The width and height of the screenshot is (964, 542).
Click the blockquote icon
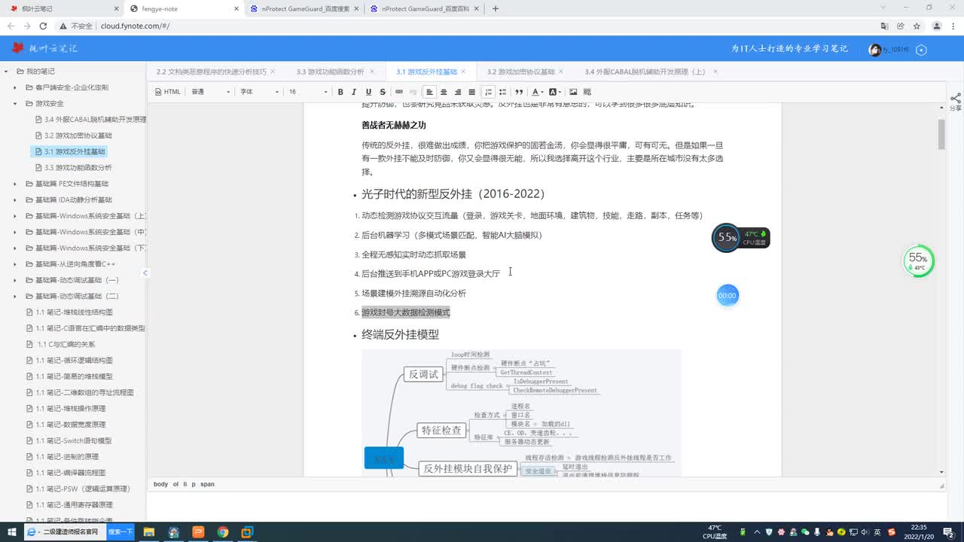click(519, 92)
